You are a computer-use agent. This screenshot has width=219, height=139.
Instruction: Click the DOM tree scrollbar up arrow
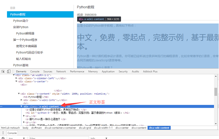(216, 76)
